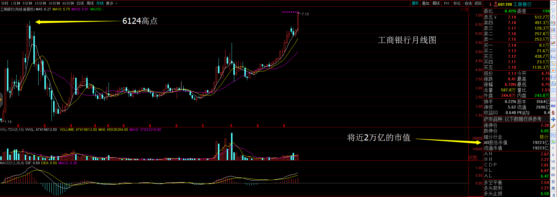
Task: Click the MACD(12,26,9) indicator label
Action: tap(12, 163)
